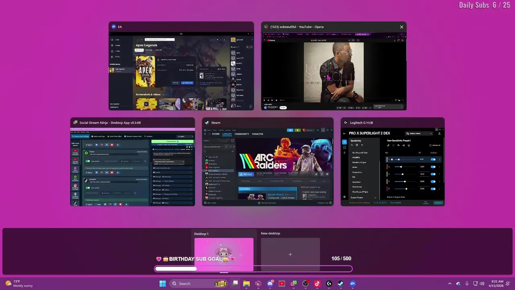Open G HUB settings gear icon

[344, 197]
